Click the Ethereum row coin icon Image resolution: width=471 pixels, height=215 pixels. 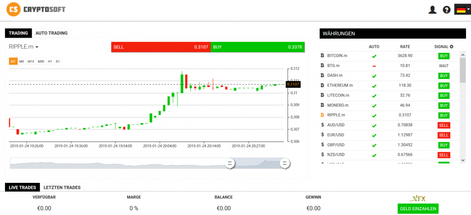(x=322, y=85)
